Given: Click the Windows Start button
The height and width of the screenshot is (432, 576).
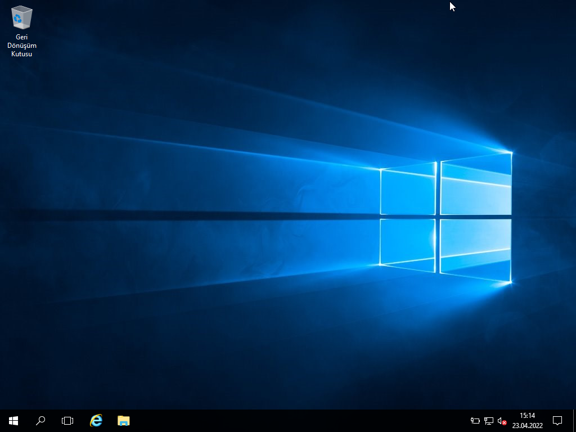Looking at the screenshot, I should pos(13,420).
